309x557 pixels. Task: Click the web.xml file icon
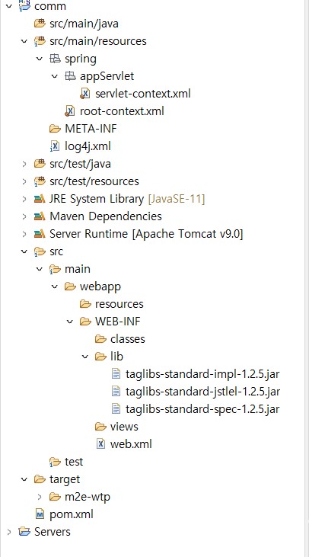tap(100, 443)
